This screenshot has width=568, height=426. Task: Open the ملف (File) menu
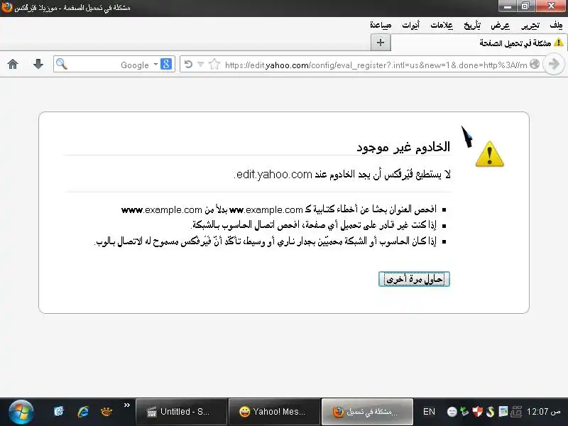(556, 25)
